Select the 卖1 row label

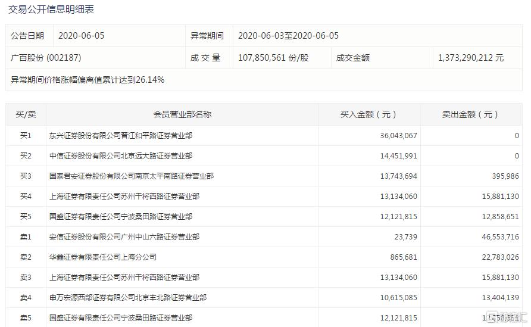click(x=26, y=237)
